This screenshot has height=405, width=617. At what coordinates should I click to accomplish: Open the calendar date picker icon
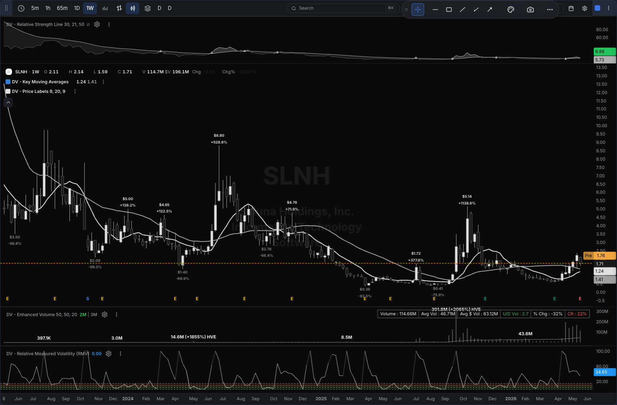(x=571, y=8)
